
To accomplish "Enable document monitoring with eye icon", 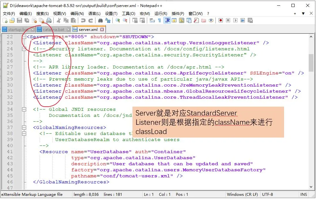I will (x=211, y=20).
